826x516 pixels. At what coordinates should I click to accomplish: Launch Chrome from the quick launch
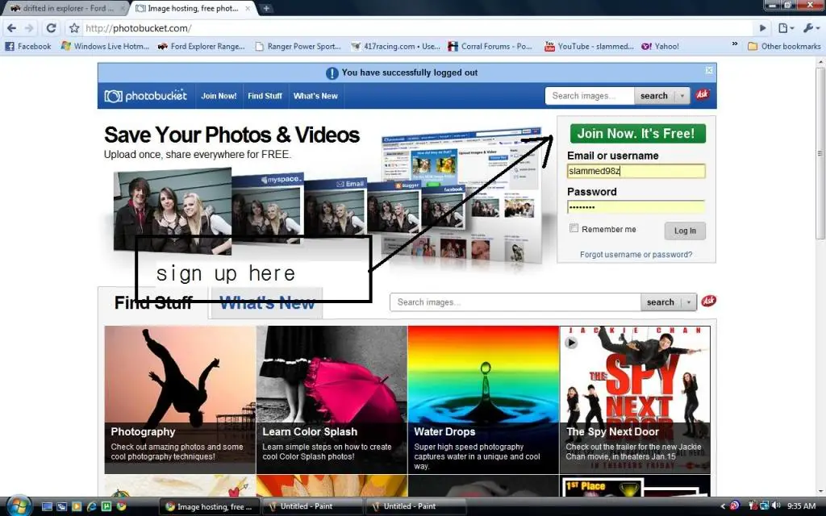tap(121, 506)
